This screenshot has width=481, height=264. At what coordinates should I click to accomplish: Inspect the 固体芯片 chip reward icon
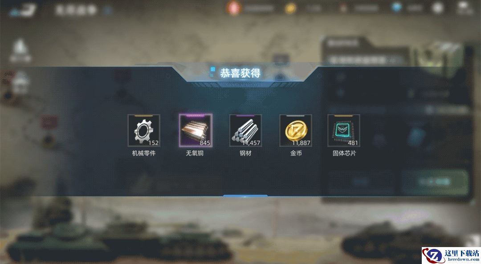click(x=343, y=130)
